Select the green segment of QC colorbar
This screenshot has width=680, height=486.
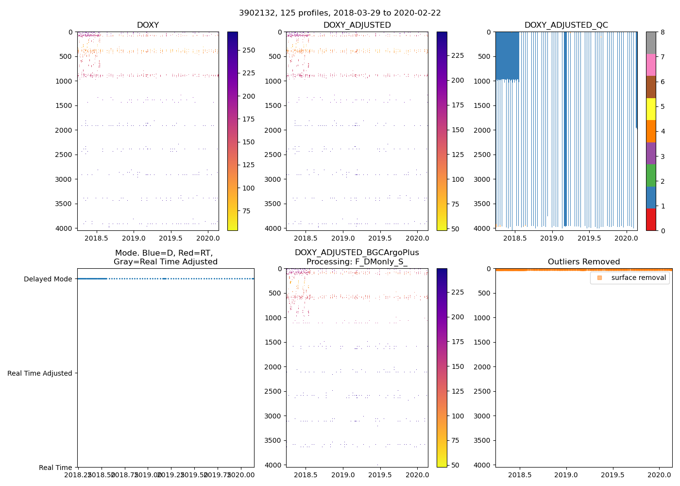point(651,175)
